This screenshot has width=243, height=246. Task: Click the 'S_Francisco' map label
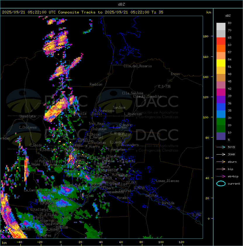pyautogui.click(x=105, y=111)
